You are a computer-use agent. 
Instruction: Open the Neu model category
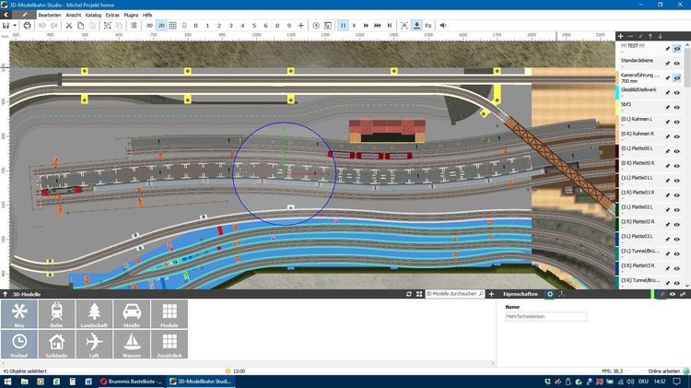(x=19, y=314)
